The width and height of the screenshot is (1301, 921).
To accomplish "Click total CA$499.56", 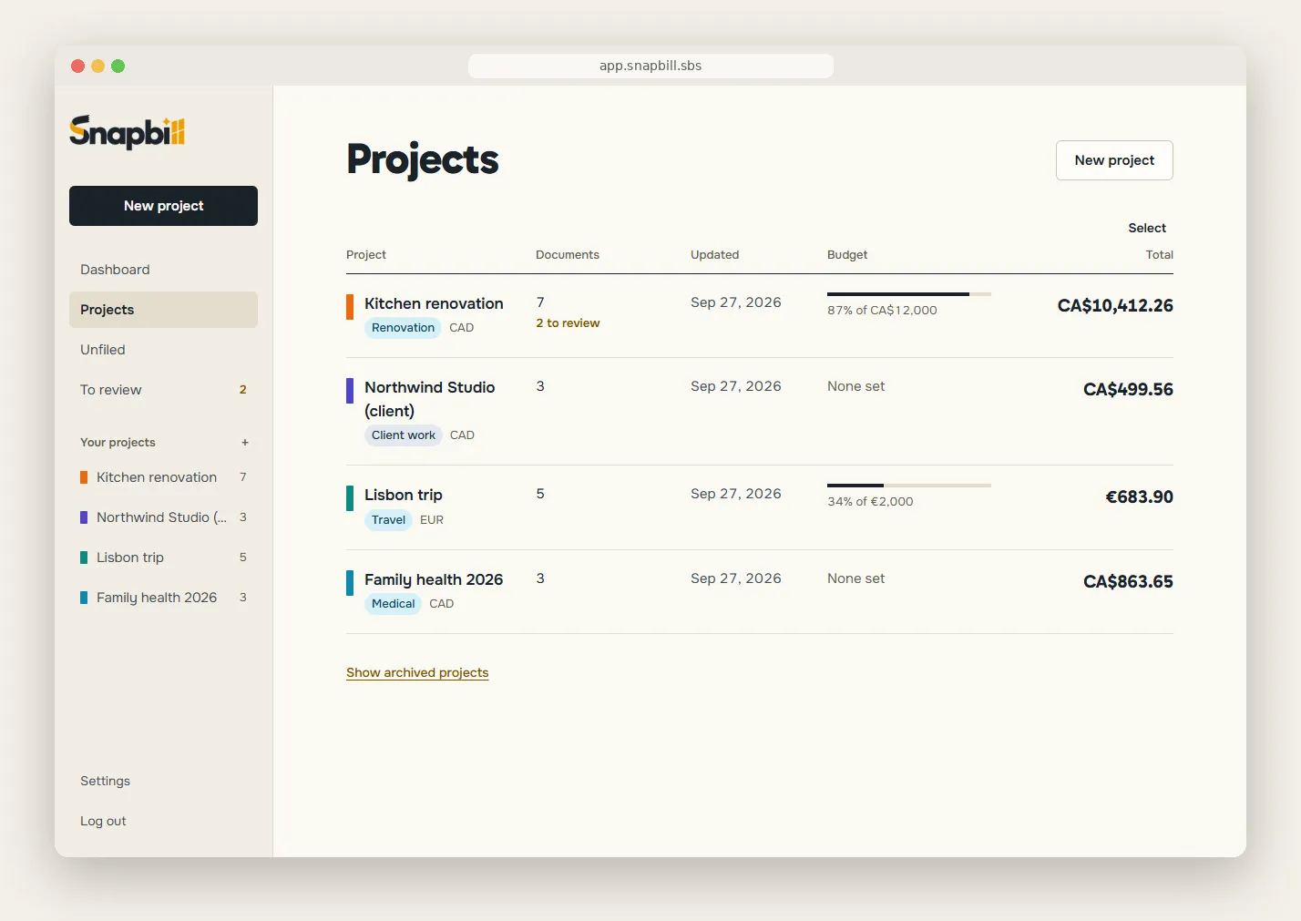I will coord(1128,390).
